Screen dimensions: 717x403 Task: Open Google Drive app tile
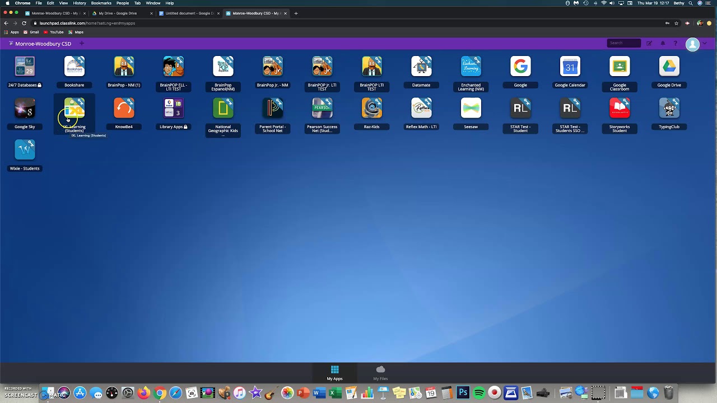(669, 67)
